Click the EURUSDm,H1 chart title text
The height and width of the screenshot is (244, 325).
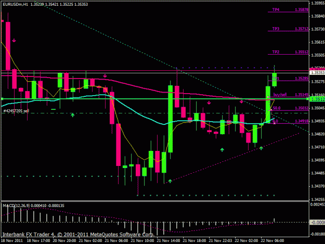click(x=15, y=4)
